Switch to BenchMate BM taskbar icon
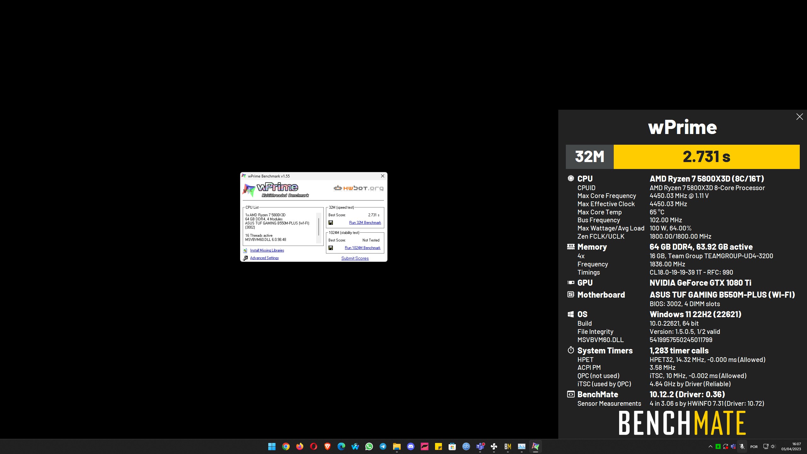The width and height of the screenshot is (807, 454). pos(508,446)
